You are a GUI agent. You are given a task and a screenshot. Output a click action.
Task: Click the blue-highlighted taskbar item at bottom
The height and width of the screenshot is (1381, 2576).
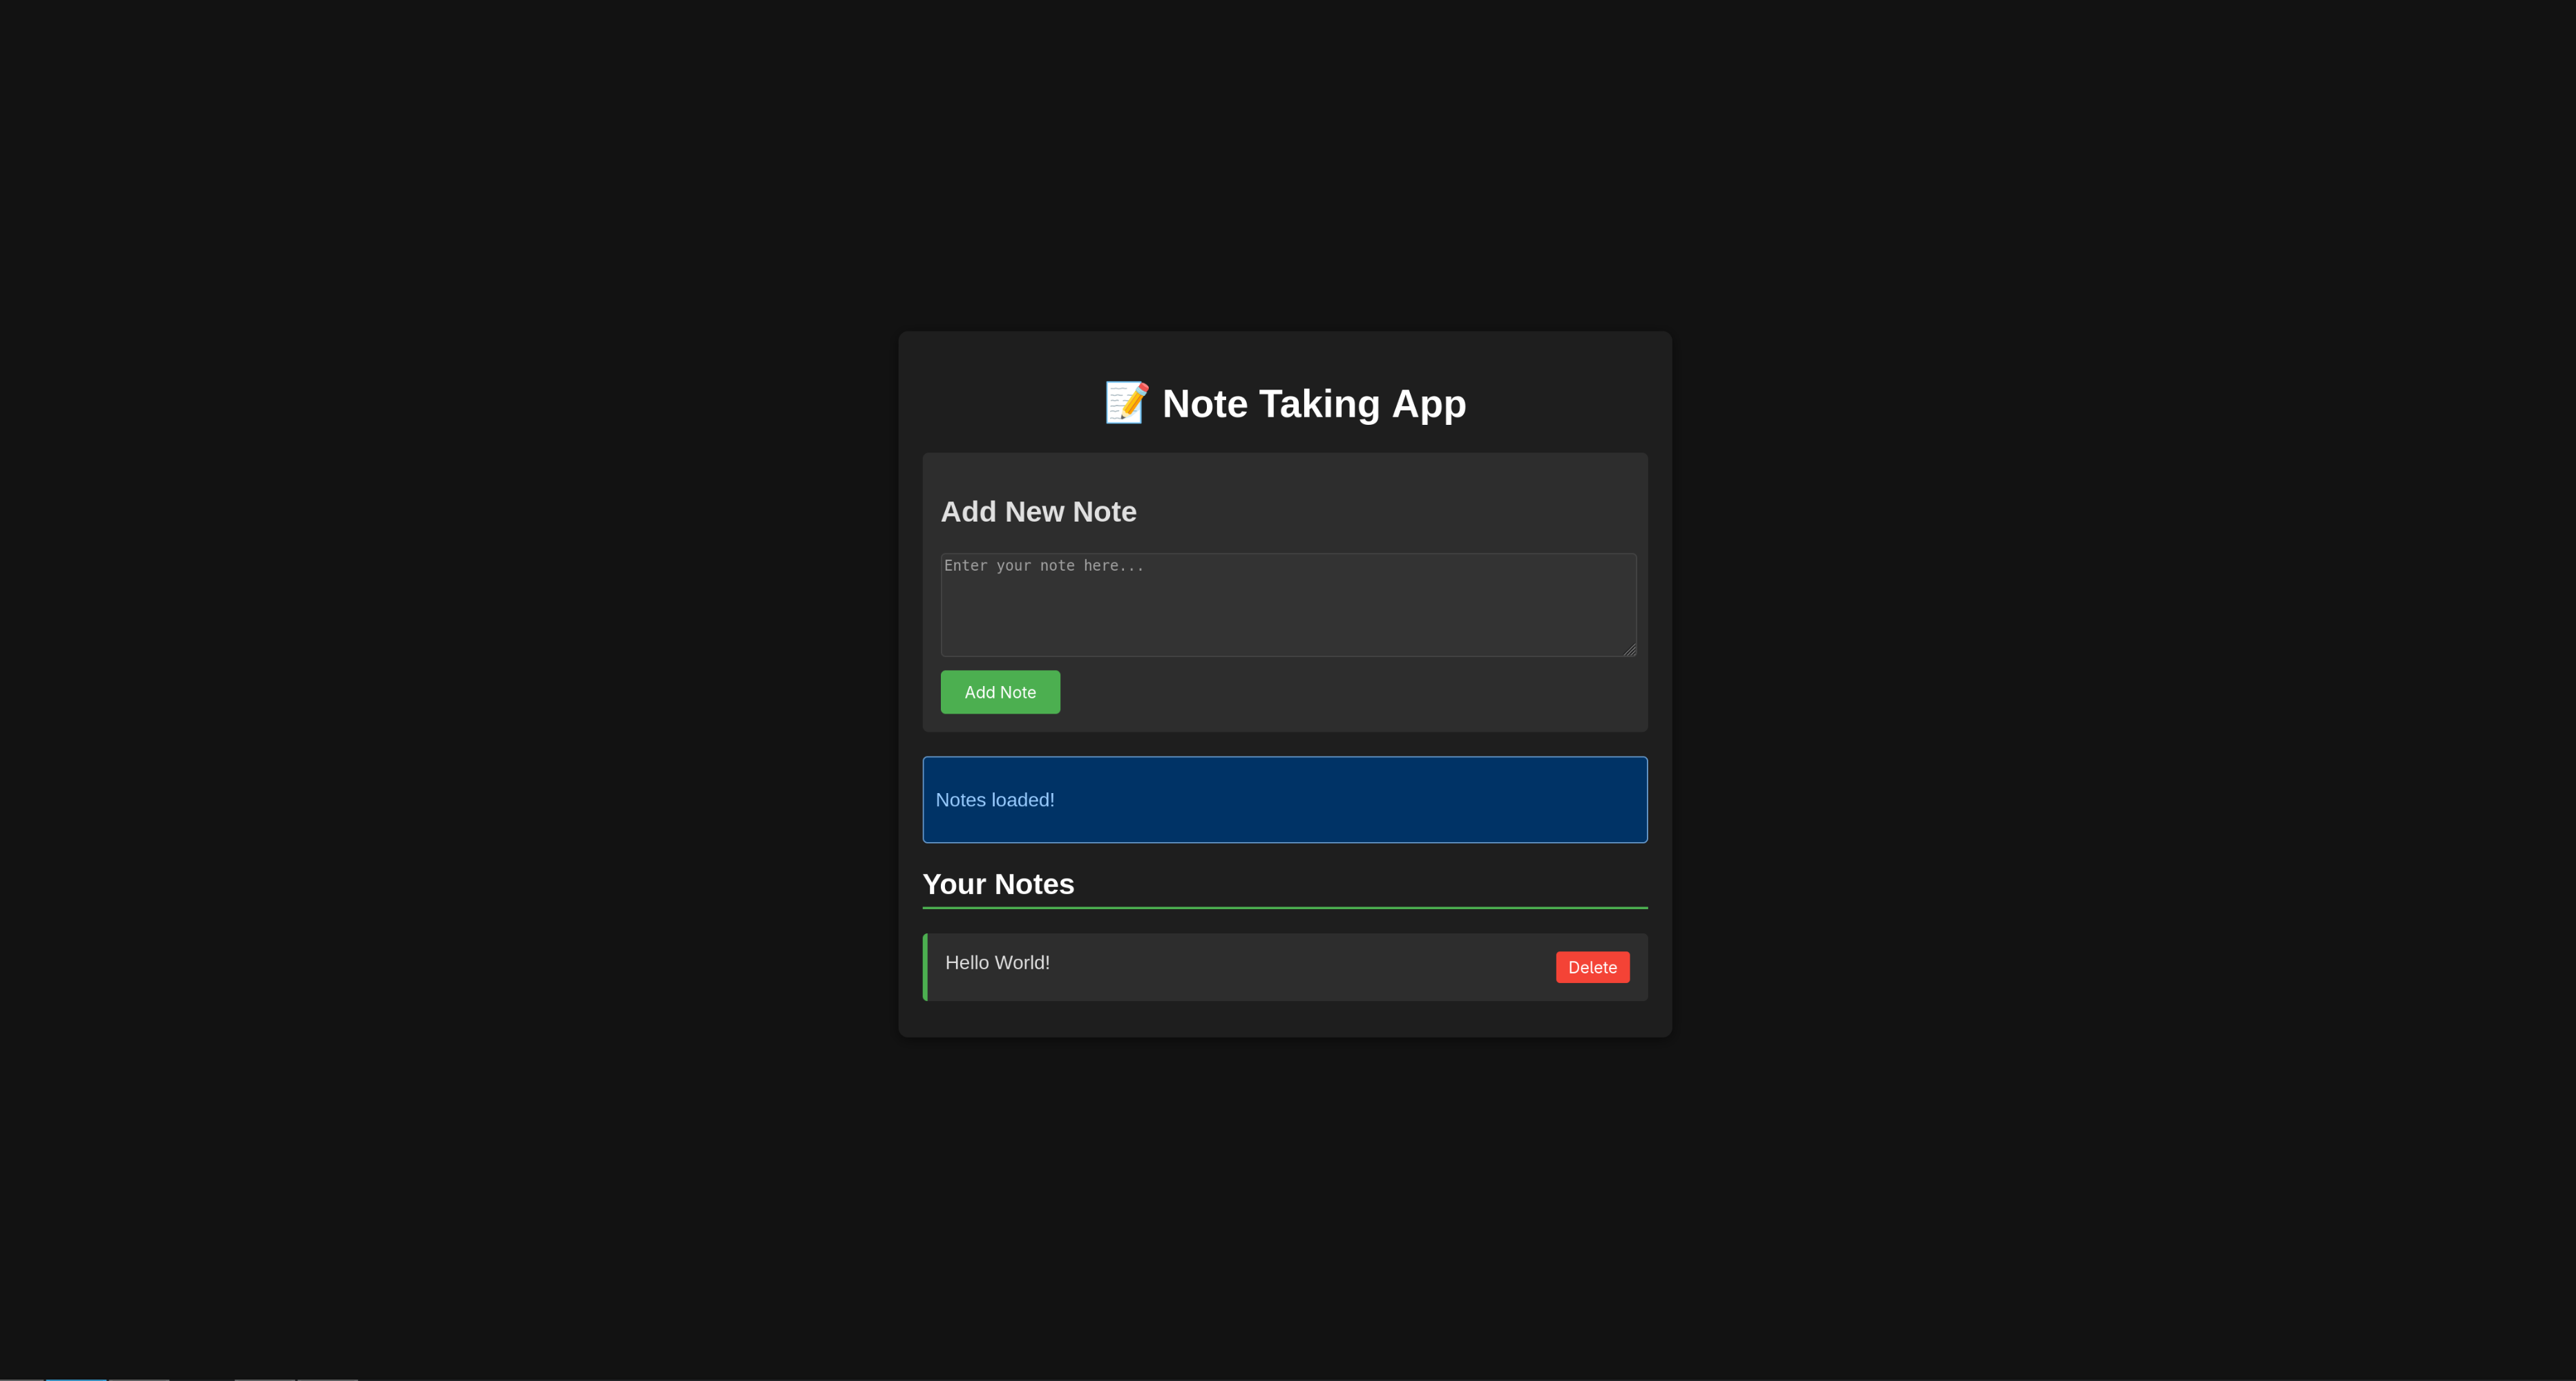pos(76,1379)
